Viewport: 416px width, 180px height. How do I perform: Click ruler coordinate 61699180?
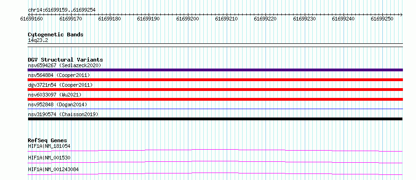pos(109,19)
